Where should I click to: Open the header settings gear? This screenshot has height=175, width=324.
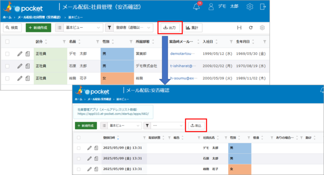(x=249, y=6)
